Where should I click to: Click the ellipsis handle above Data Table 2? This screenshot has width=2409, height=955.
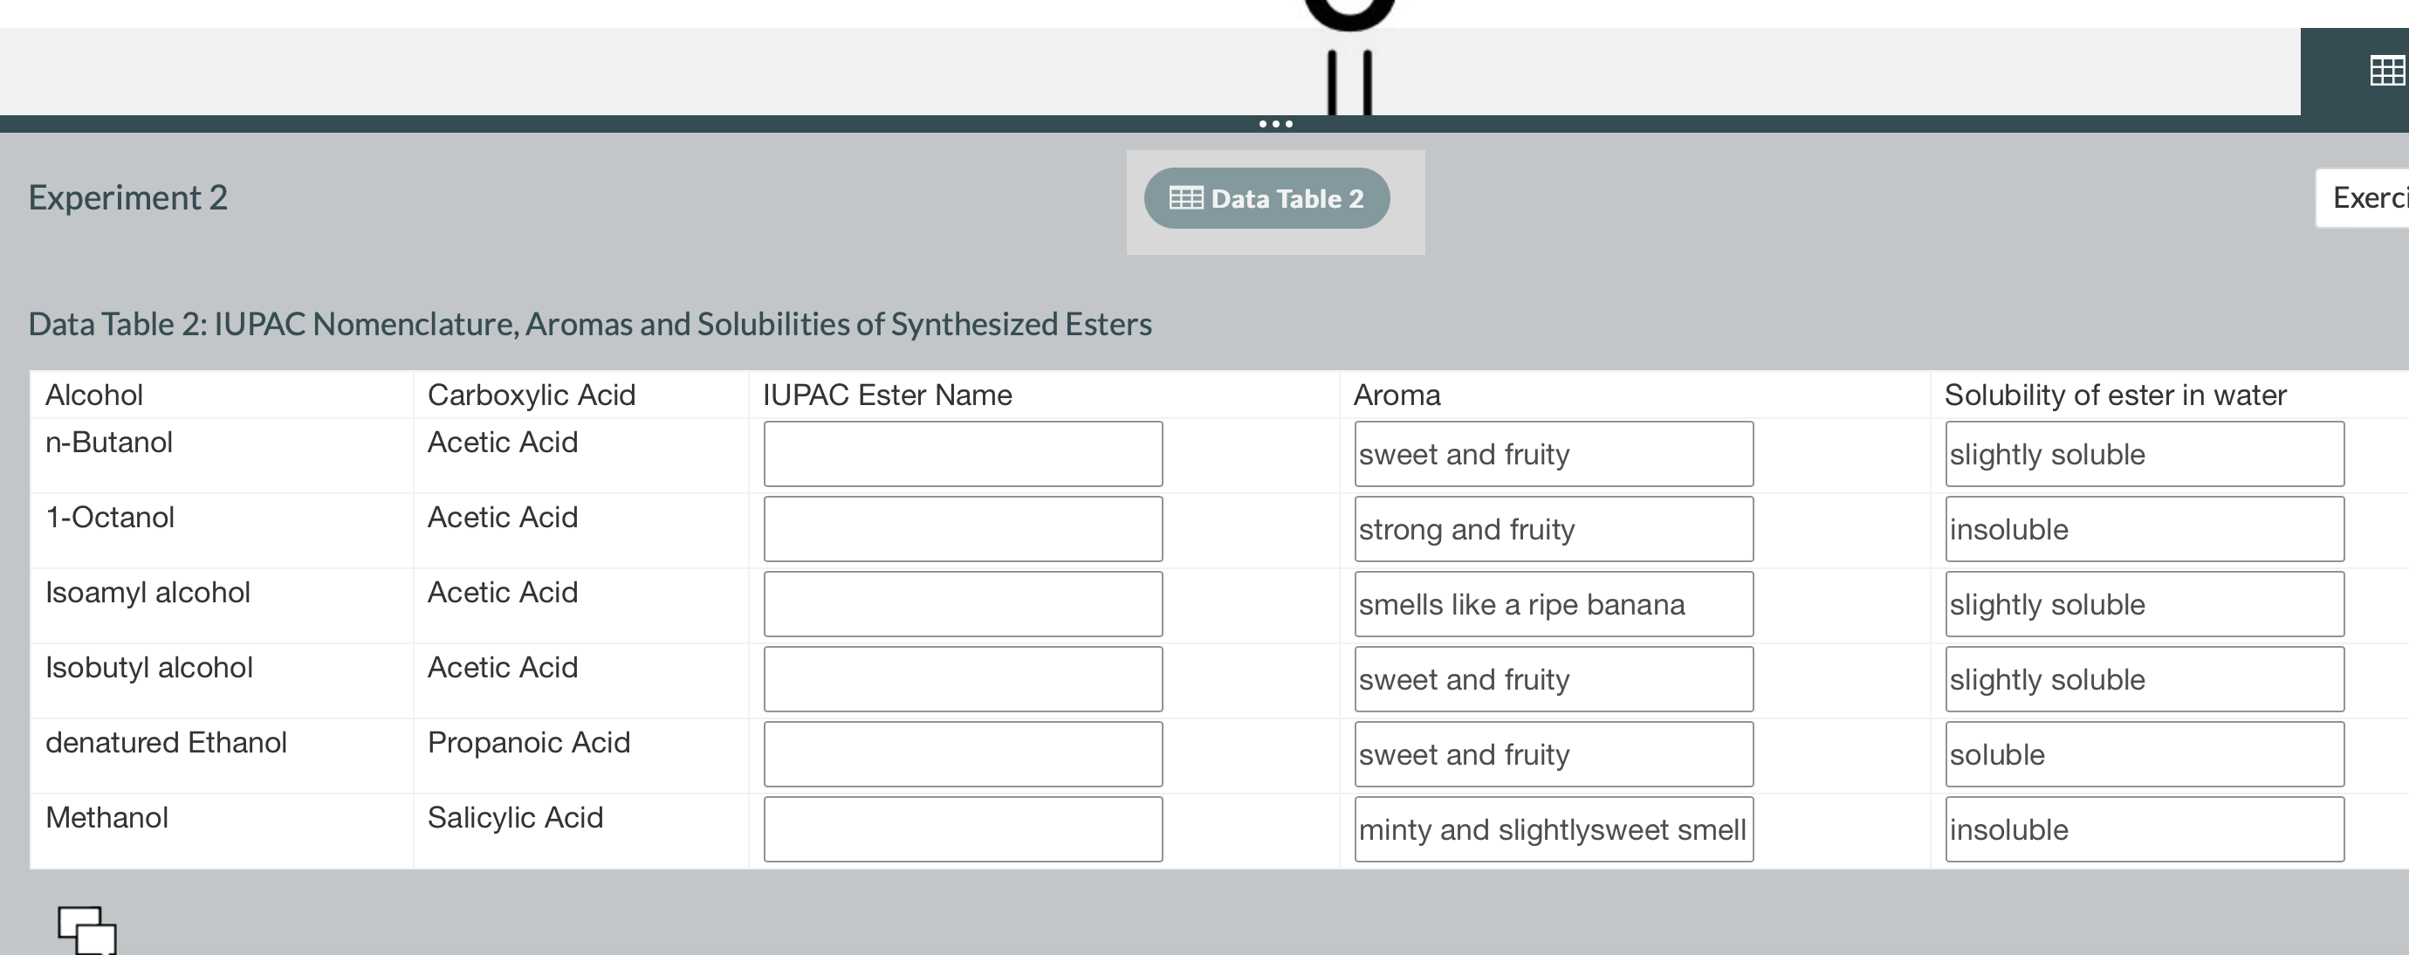coord(1275,125)
